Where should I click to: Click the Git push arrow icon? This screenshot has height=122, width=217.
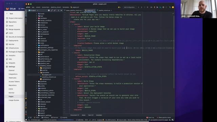157,7
